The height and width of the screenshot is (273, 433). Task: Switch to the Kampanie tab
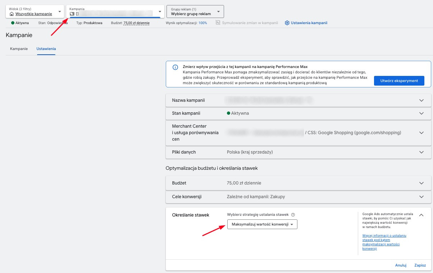(x=19, y=49)
